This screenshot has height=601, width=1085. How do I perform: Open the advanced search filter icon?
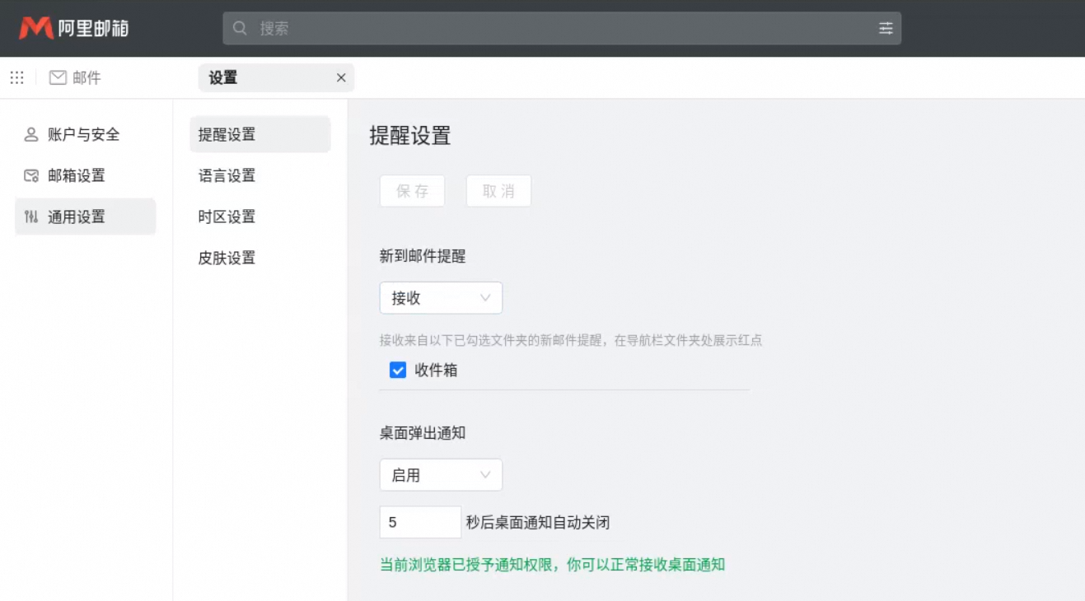886,27
